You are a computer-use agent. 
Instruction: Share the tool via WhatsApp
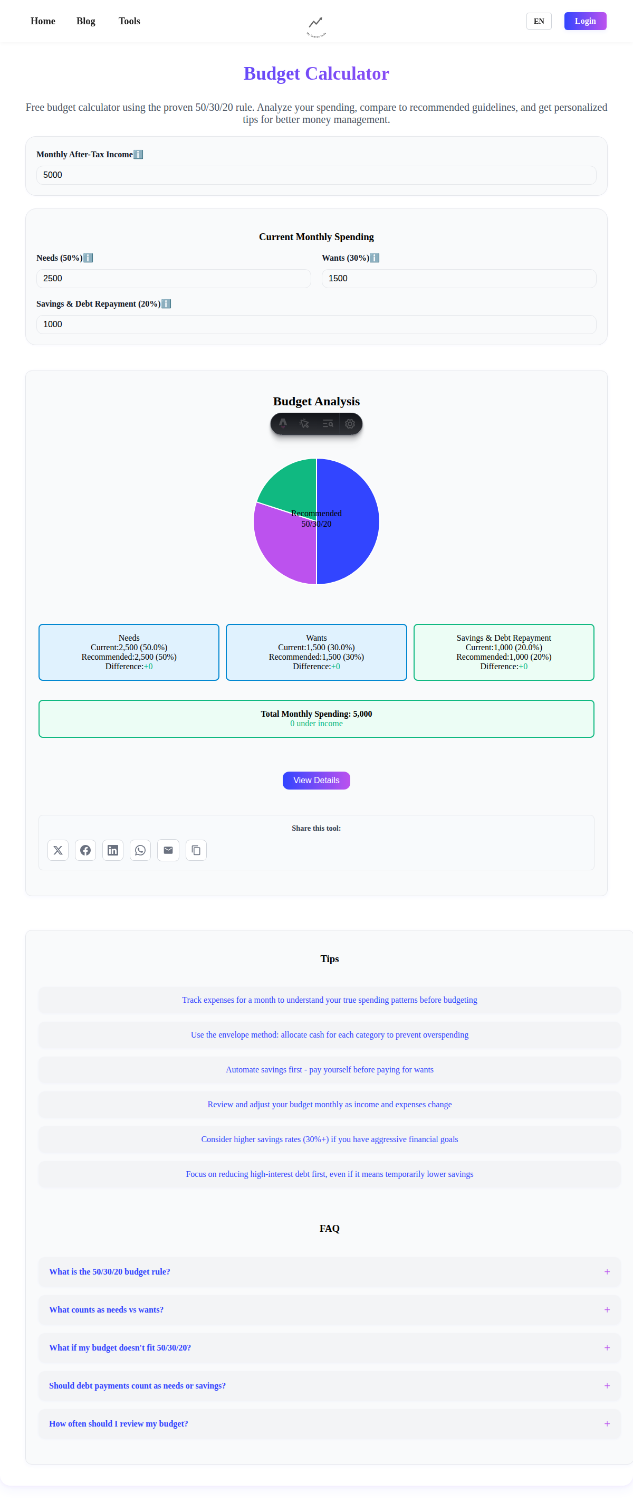coord(140,850)
